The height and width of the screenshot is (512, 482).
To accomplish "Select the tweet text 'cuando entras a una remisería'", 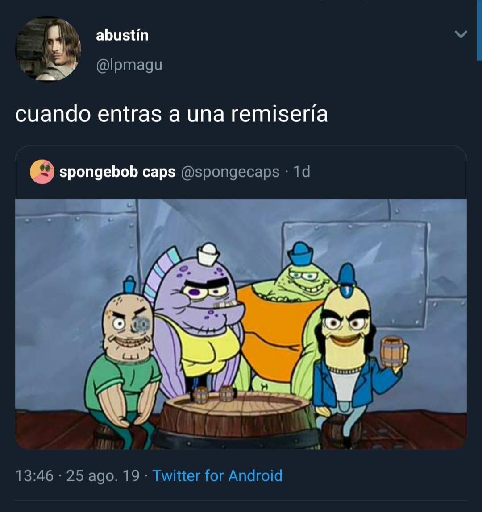I will tap(171, 114).
